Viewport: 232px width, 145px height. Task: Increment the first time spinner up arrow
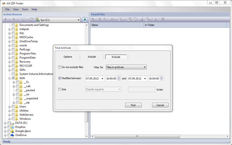click(119, 77)
